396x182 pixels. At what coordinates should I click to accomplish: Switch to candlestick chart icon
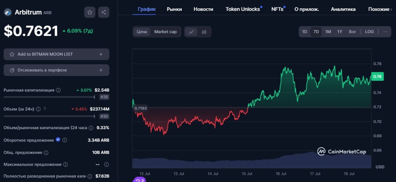pos(204,32)
